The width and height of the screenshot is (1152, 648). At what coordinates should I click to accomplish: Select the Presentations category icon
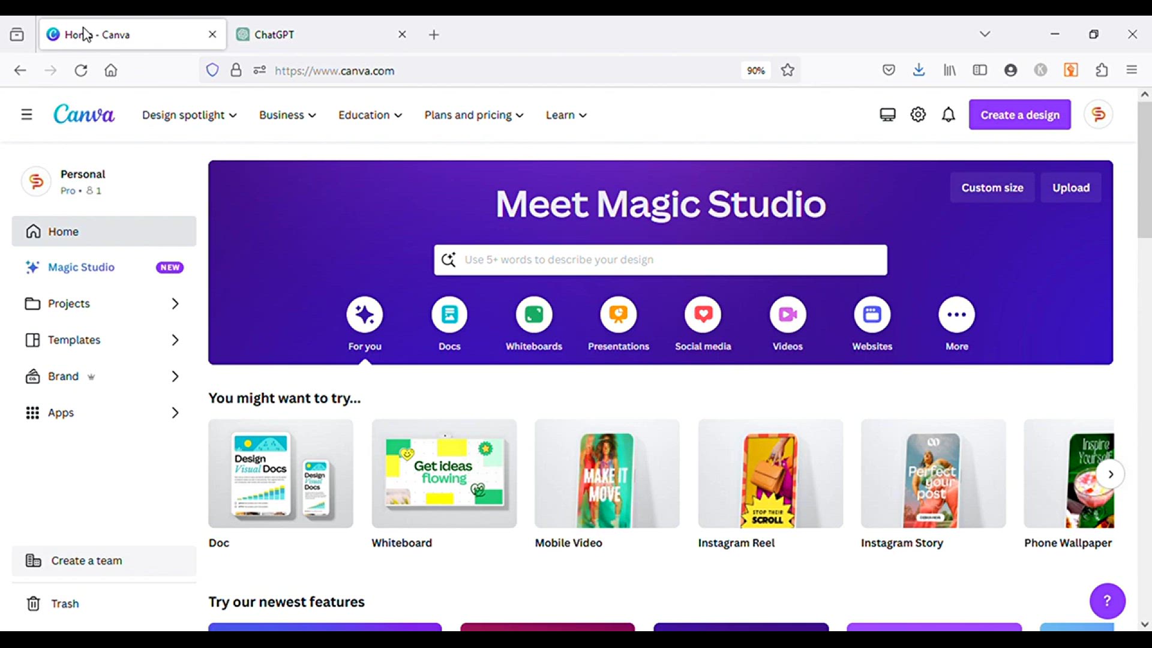pos(619,314)
